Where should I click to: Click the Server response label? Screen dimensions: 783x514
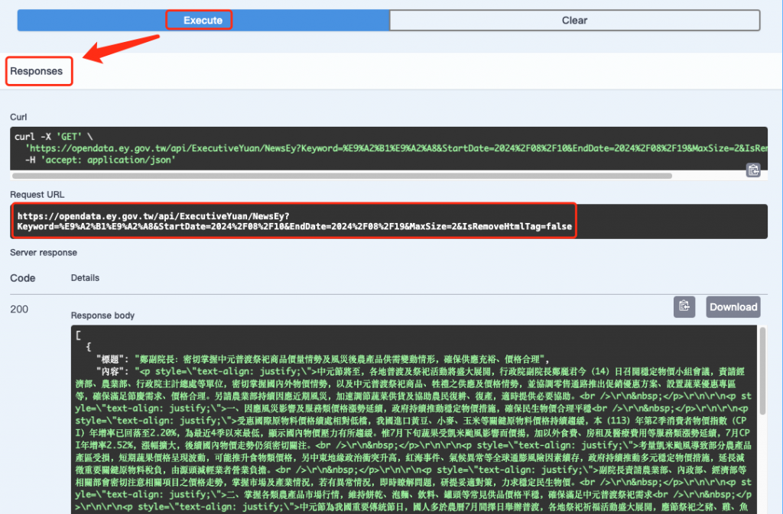pyautogui.click(x=44, y=252)
